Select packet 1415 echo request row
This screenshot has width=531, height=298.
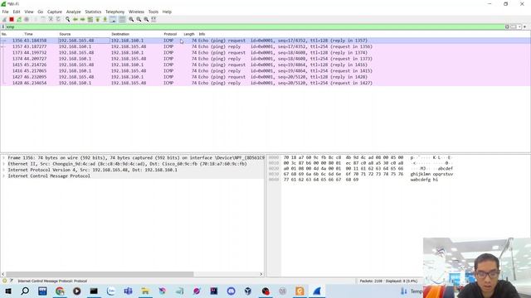coord(265,65)
